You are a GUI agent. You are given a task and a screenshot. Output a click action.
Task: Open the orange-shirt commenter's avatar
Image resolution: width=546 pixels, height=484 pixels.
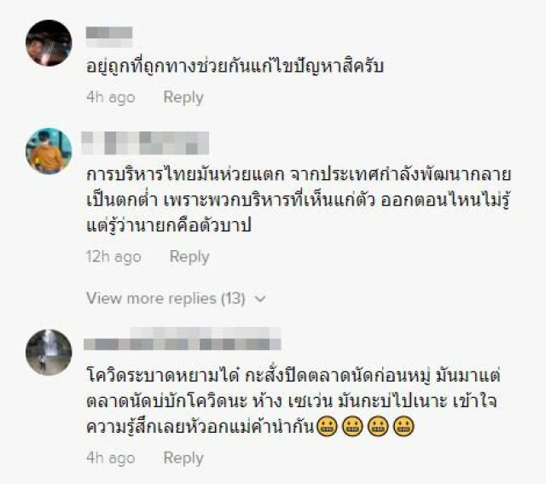coord(49,151)
